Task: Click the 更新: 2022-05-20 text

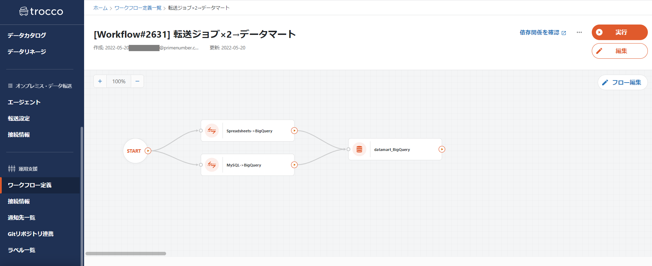Action: (227, 48)
